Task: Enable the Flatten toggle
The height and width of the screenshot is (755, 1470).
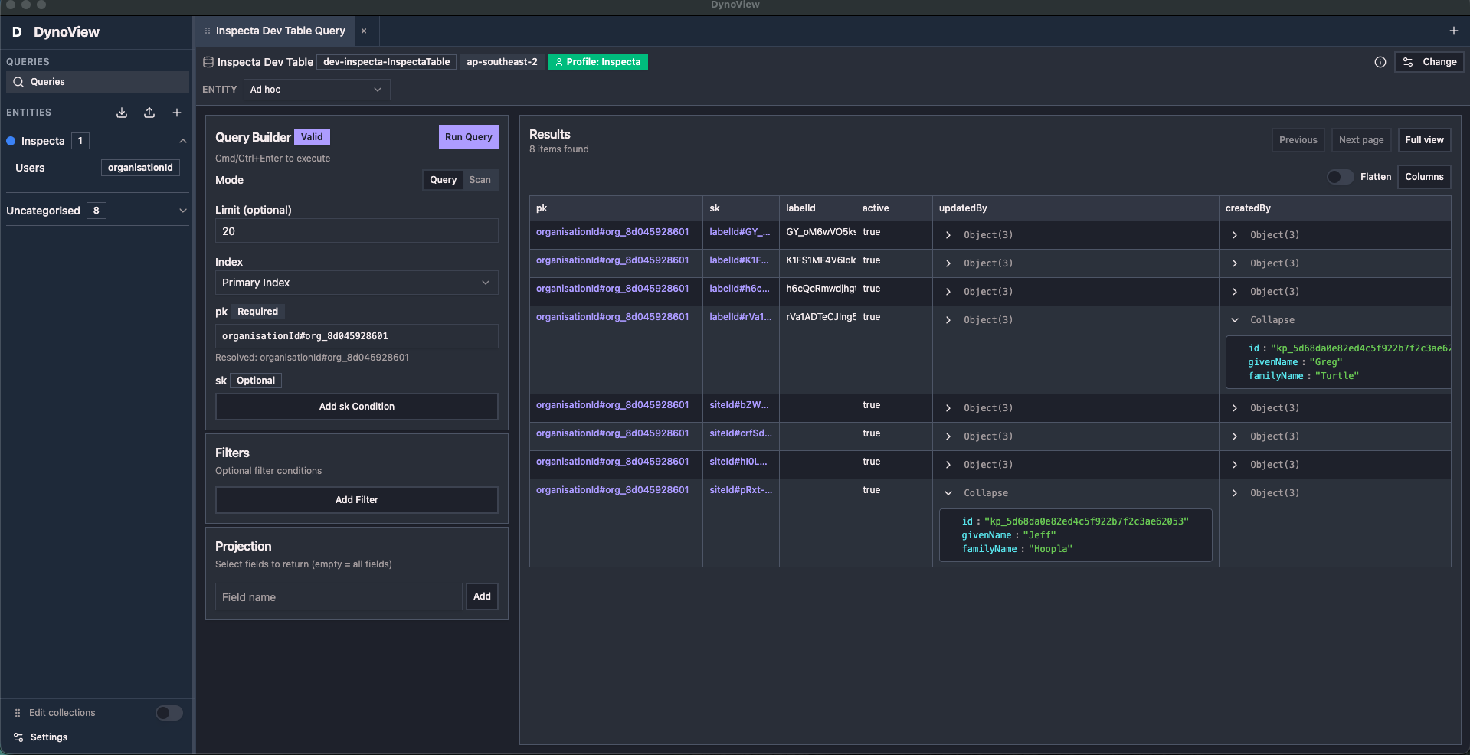Action: point(1338,177)
